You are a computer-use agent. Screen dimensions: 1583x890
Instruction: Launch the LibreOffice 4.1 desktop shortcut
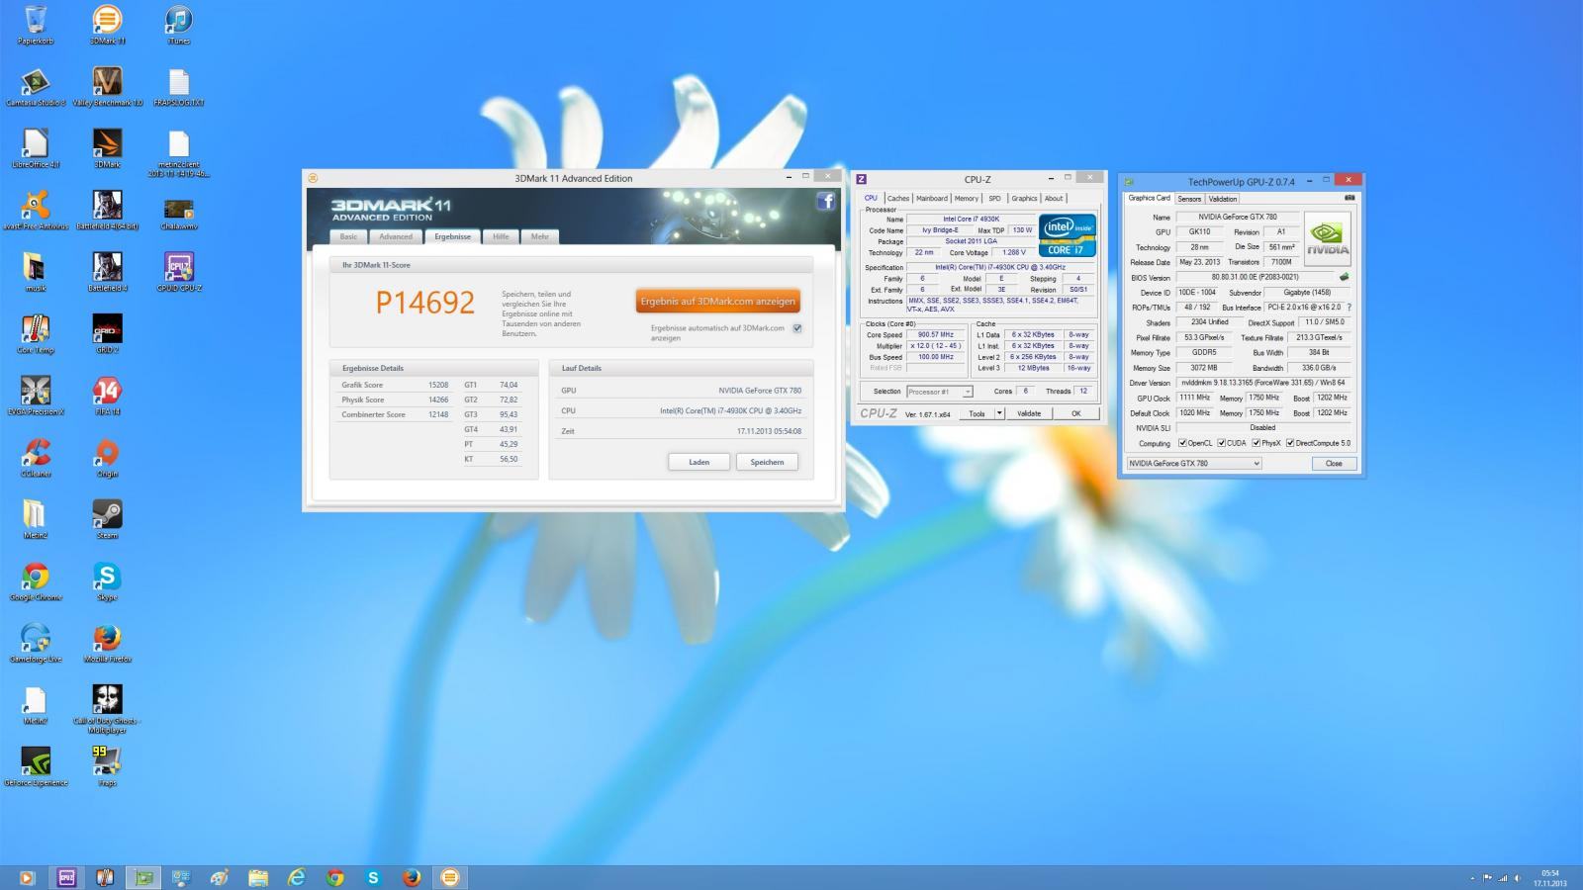click(x=36, y=149)
